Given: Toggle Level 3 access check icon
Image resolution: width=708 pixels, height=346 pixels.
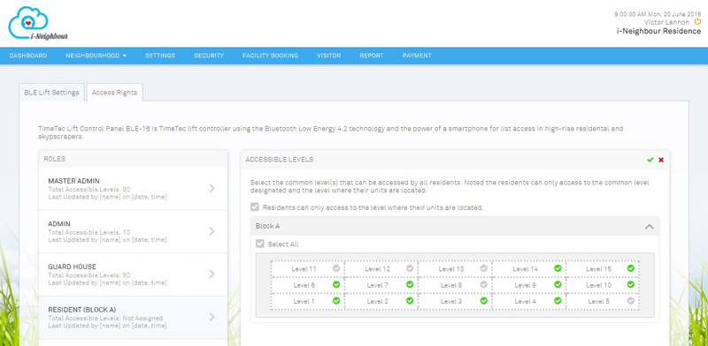Looking at the screenshot, I should (x=483, y=300).
